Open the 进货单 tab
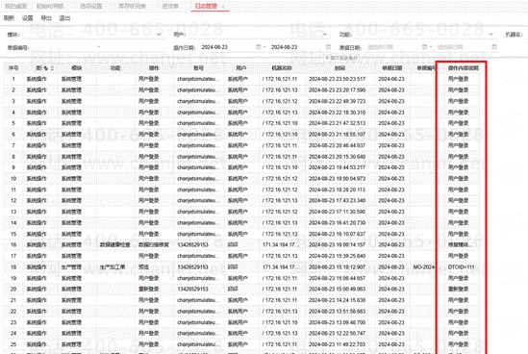Image resolution: width=528 pixels, height=354 pixels. point(170,6)
